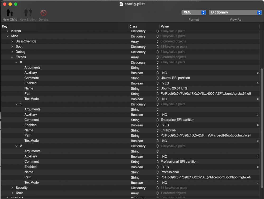Click class stepper for Misc row
The height and width of the screenshot is (199, 264).
tap(157, 36)
